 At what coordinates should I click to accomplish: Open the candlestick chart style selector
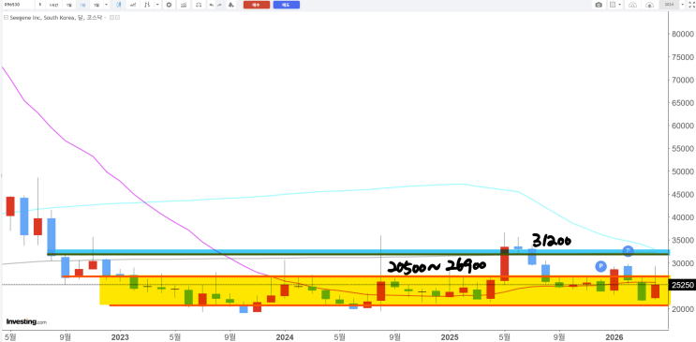point(119,5)
